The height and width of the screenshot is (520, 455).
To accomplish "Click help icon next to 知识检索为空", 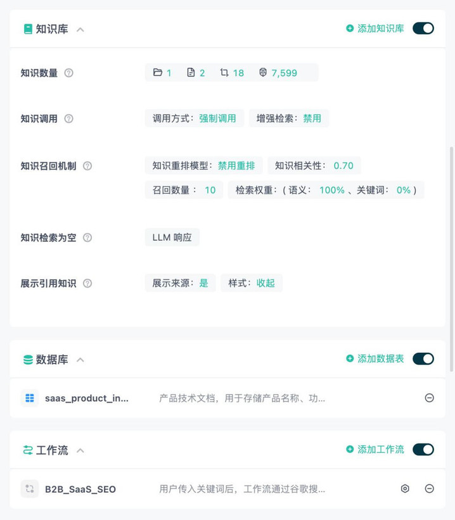I will pos(87,238).
